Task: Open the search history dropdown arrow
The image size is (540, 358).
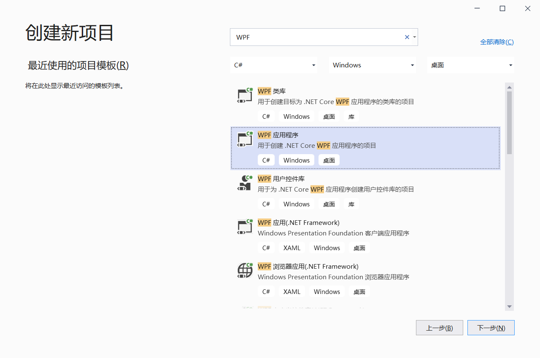Action: pyautogui.click(x=415, y=37)
